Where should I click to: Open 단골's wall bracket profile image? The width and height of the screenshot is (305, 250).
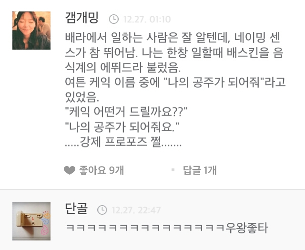[31, 221]
